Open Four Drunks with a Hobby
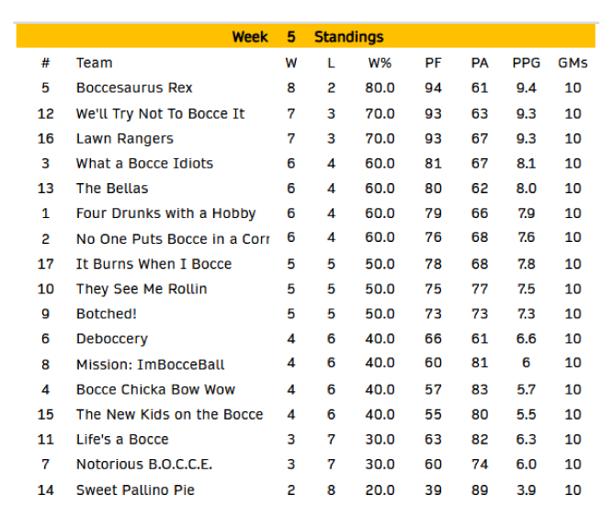Screen dimensions: 613x518 click(165, 213)
